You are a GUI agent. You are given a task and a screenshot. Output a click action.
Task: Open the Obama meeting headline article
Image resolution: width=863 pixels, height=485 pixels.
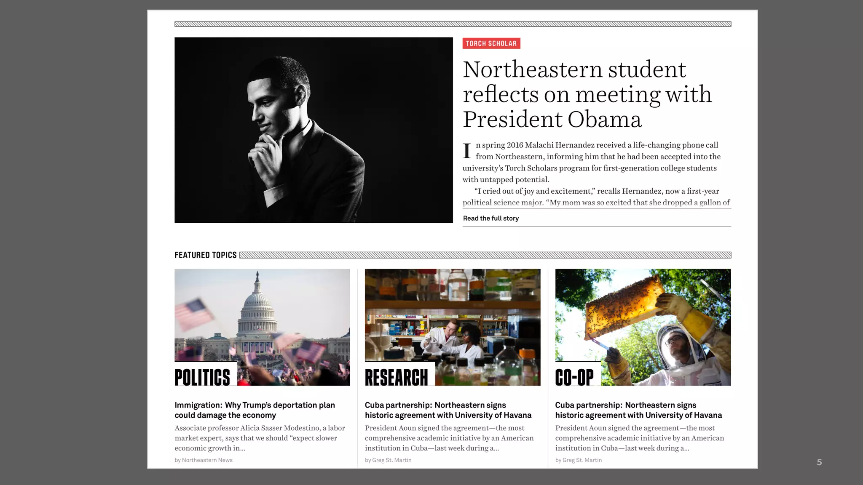(587, 94)
